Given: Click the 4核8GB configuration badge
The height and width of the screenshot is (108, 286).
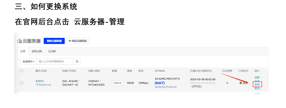Looking at the screenshot, I should click(x=117, y=83).
